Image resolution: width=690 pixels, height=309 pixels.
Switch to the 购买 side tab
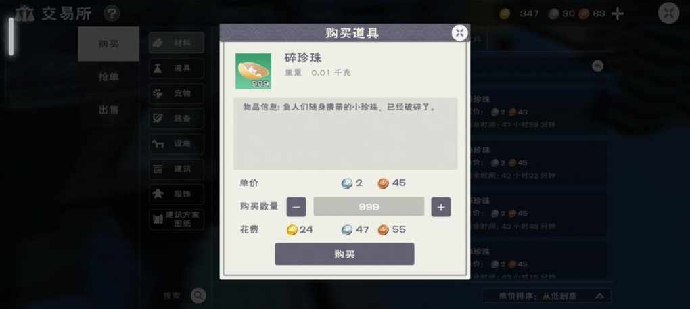pos(109,44)
